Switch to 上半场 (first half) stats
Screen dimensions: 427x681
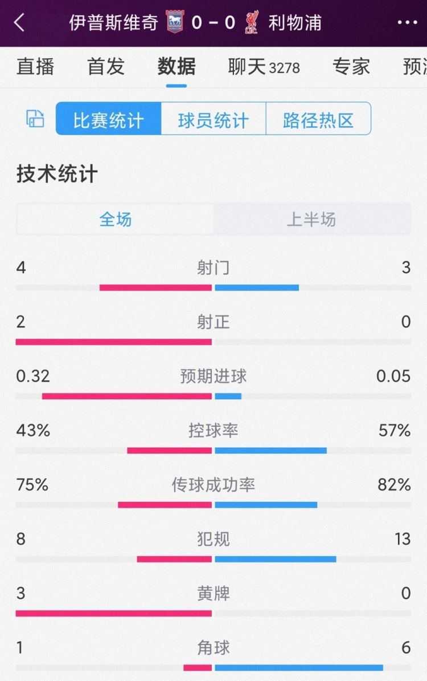point(310,219)
